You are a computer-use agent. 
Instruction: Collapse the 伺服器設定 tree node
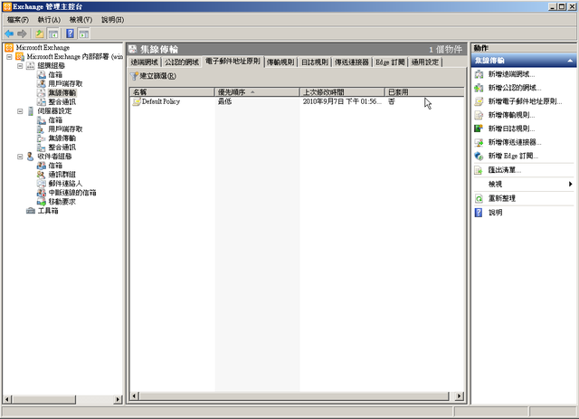tap(20, 111)
